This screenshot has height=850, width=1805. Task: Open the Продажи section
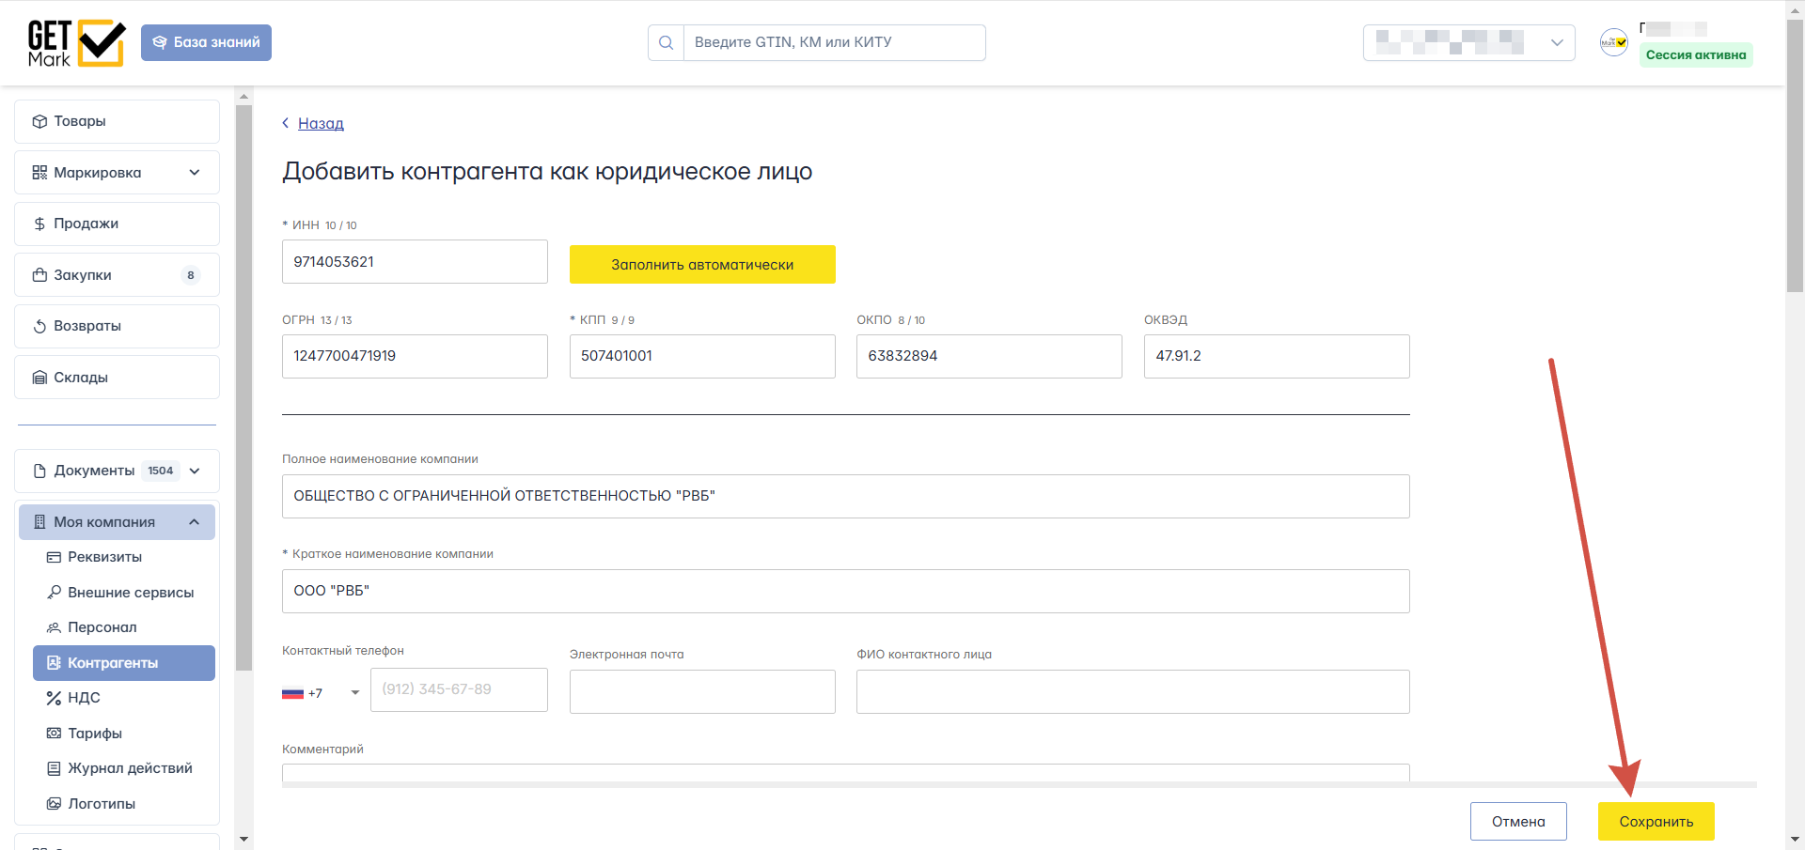[x=117, y=224]
